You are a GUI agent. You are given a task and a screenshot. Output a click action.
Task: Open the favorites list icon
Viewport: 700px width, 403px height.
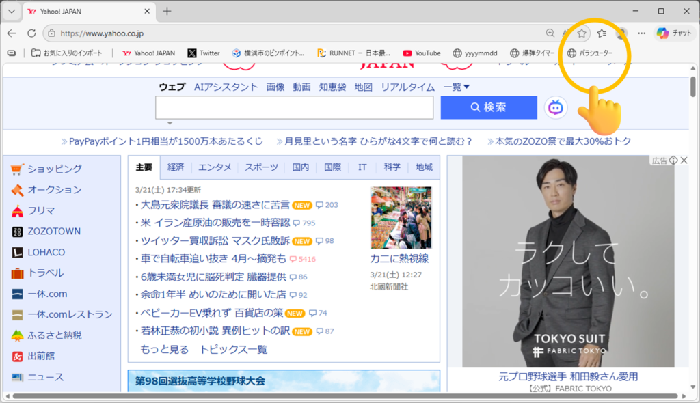point(602,33)
